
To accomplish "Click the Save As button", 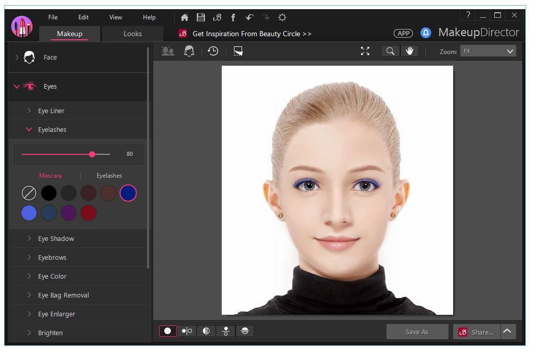I will pos(417,332).
